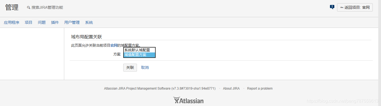Switch to the 问题 tab
This screenshot has width=381, height=106.
[42, 22]
